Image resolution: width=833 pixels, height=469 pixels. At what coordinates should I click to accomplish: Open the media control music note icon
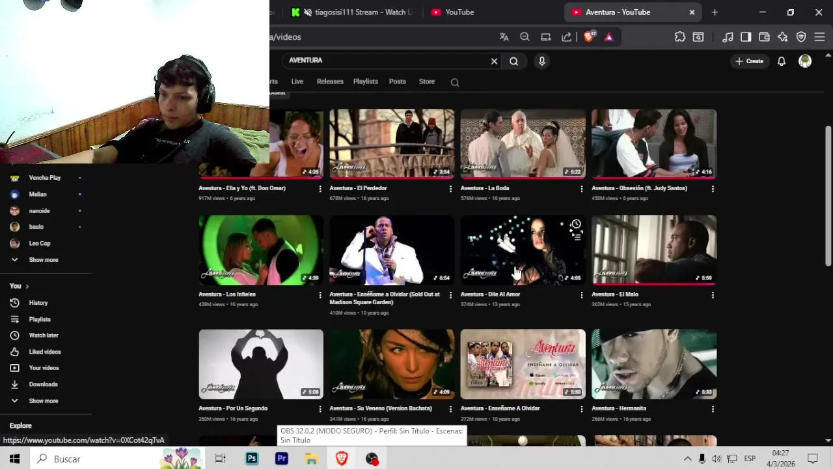(x=728, y=37)
